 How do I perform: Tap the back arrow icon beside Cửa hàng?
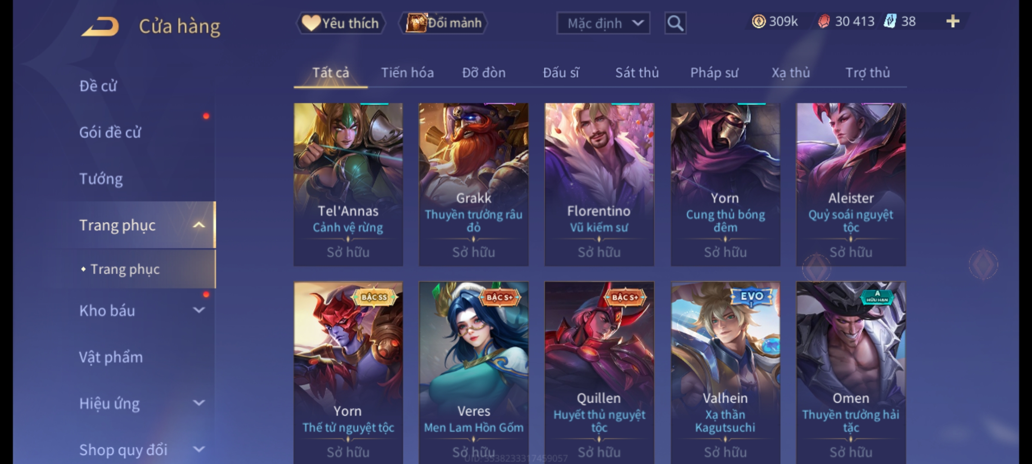100,27
